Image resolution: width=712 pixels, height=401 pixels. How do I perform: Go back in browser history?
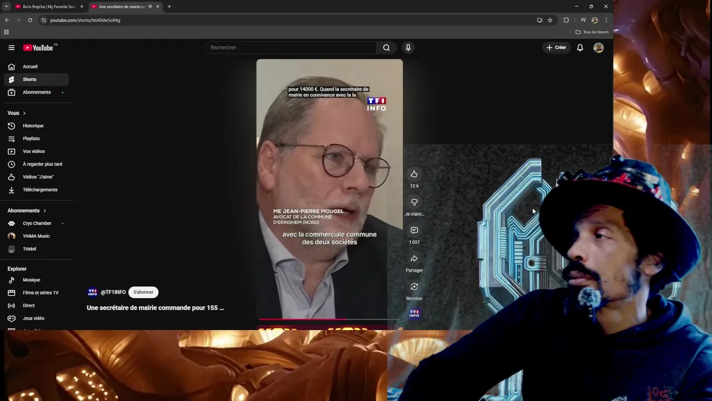click(7, 20)
